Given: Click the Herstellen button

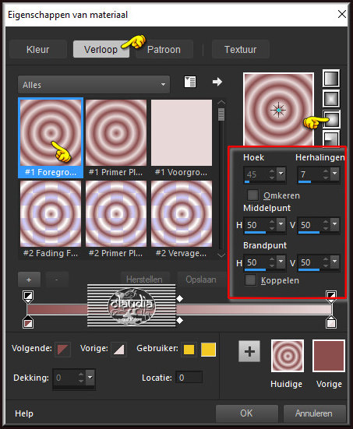Looking at the screenshot, I should click(x=144, y=280).
